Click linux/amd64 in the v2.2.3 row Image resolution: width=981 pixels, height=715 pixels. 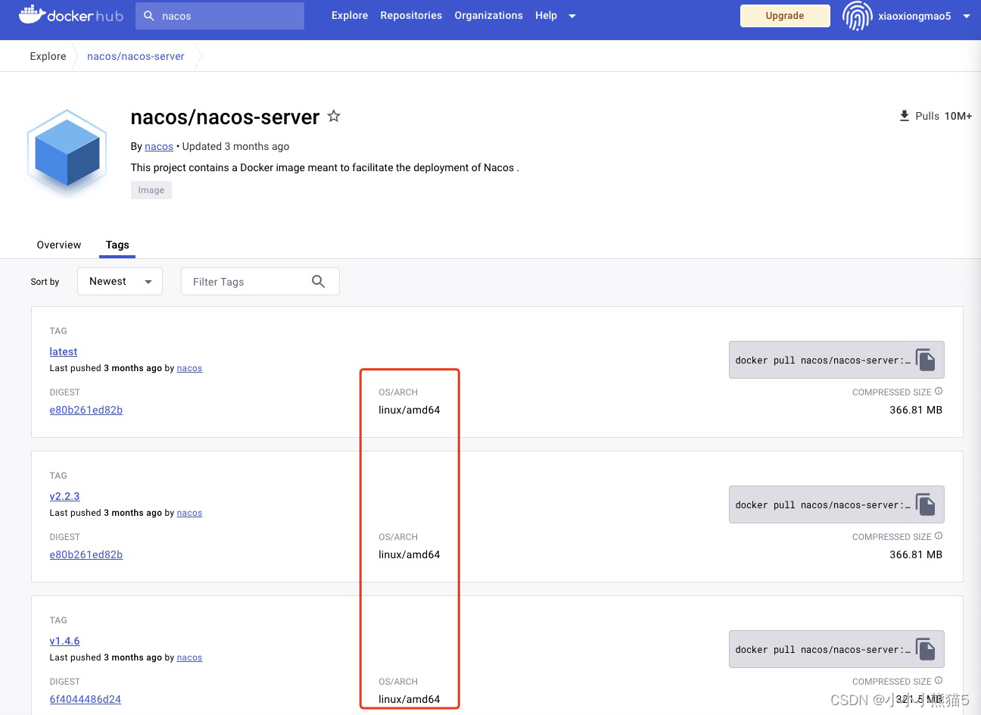410,554
